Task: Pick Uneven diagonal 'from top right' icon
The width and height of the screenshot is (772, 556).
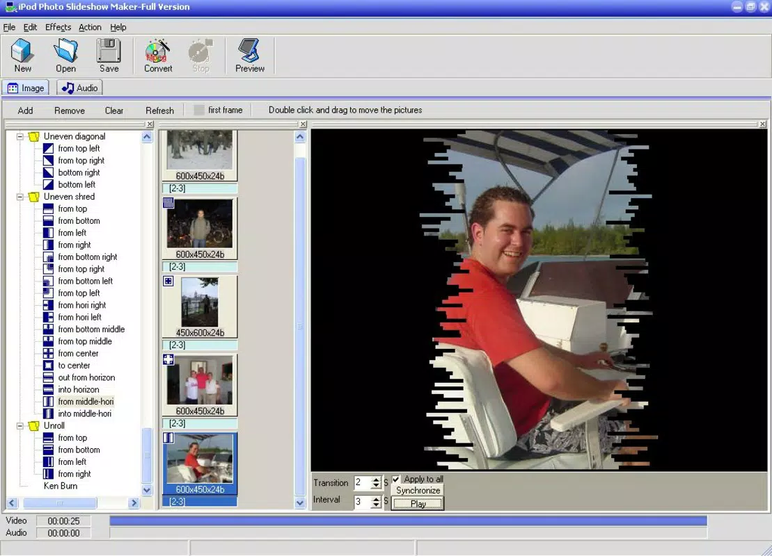Action: click(x=48, y=161)
